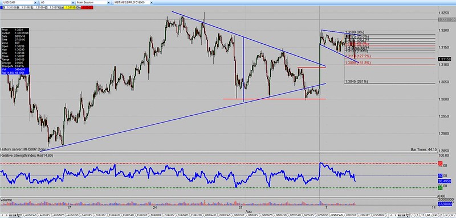Switch to the EUR/NZD tab

click(x=183, y=215)
